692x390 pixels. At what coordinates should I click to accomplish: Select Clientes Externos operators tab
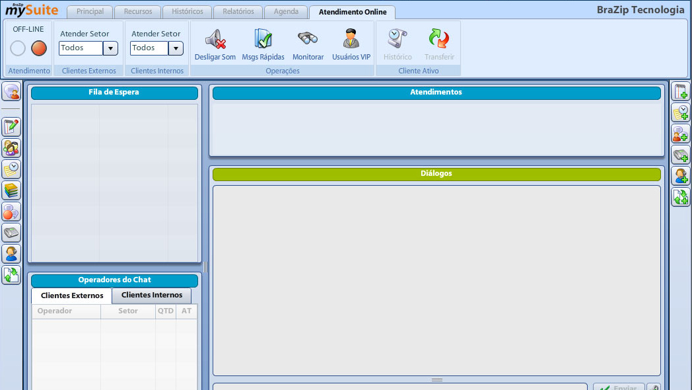click(x=72, y=295)
